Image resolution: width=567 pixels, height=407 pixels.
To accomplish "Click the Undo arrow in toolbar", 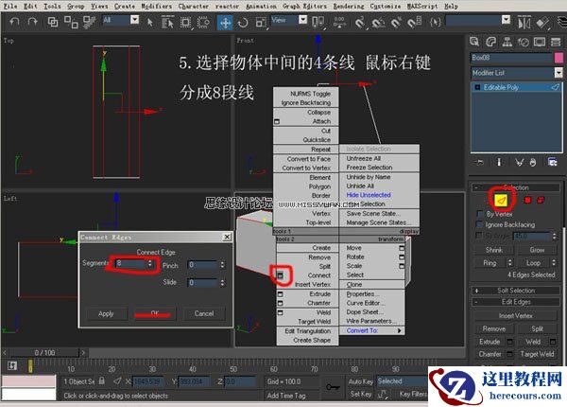I will coord(14,22).
